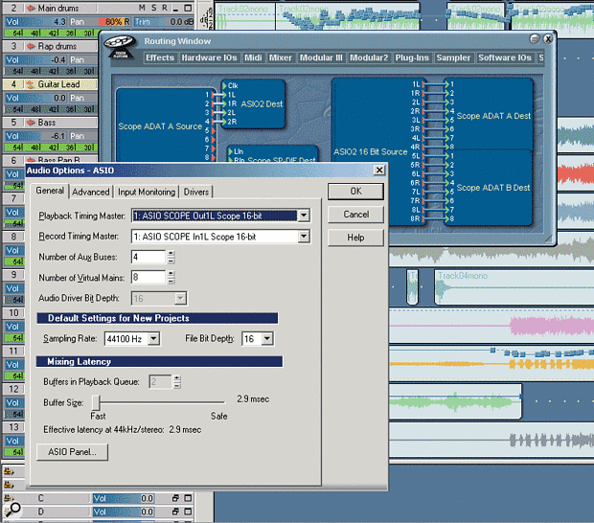The height and width of the screenshot is (523, 594).
Task: Confirm the audio options with OK
Action: pos(355,192)
